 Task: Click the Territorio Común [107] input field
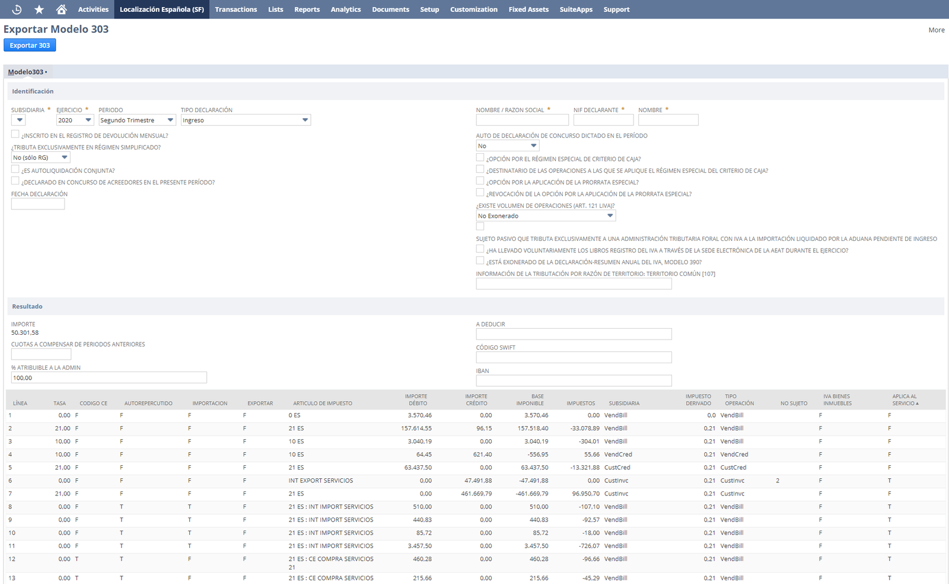tap(574, 284)
